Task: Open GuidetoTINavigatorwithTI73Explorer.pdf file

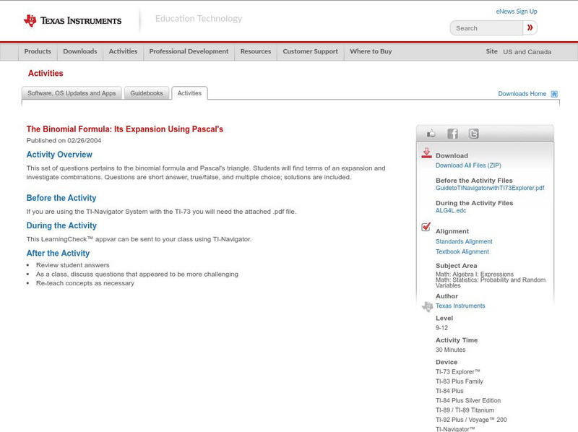Action: pyautogui.click(x=490, y=188)
